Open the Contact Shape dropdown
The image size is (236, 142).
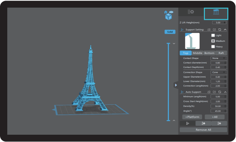219,58
